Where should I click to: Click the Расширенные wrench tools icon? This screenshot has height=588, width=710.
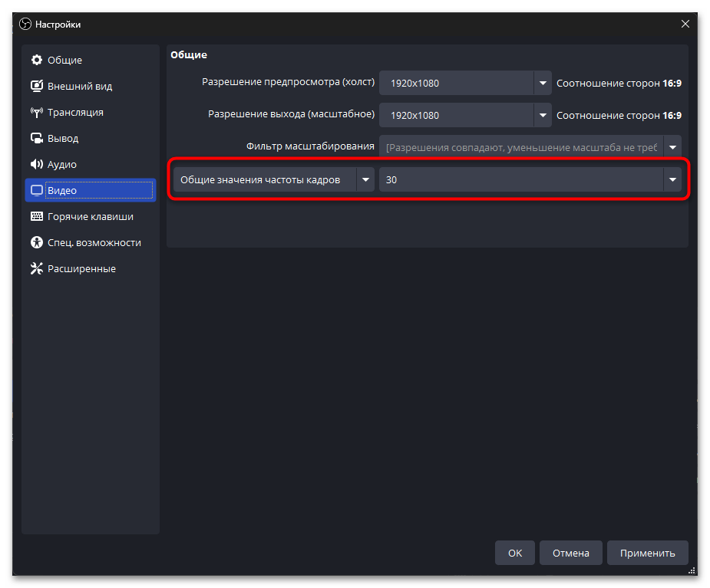[x=36, y=269]
